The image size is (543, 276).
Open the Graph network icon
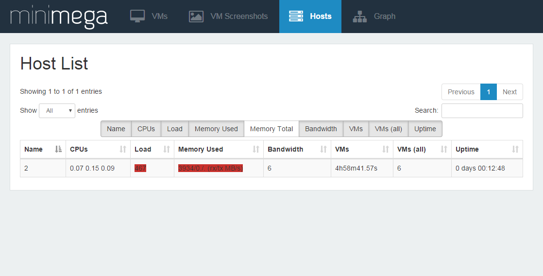(360, 16)
